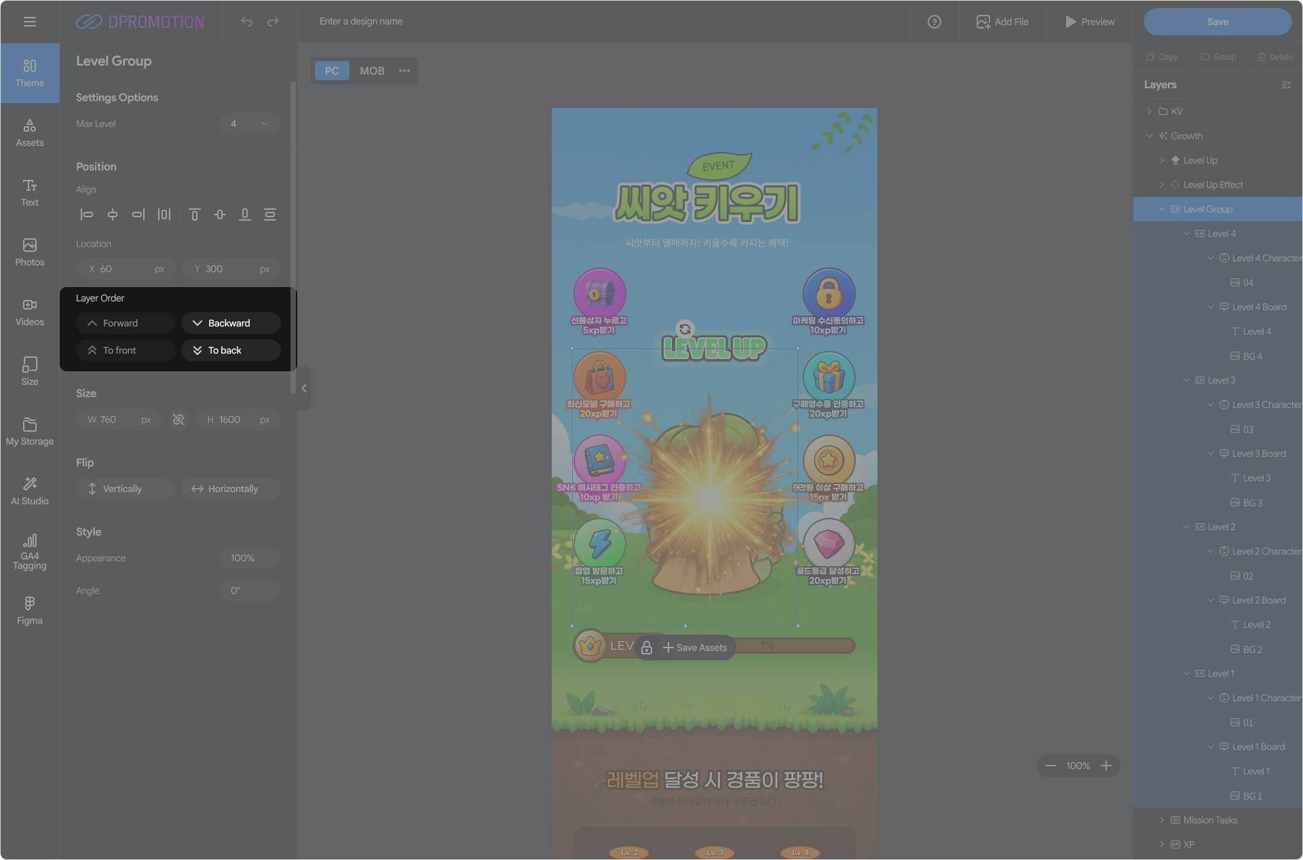This screenshot has width=1303, height=860.
Task: Expand the KV layer folder
Action: (x=1150, y=111)
